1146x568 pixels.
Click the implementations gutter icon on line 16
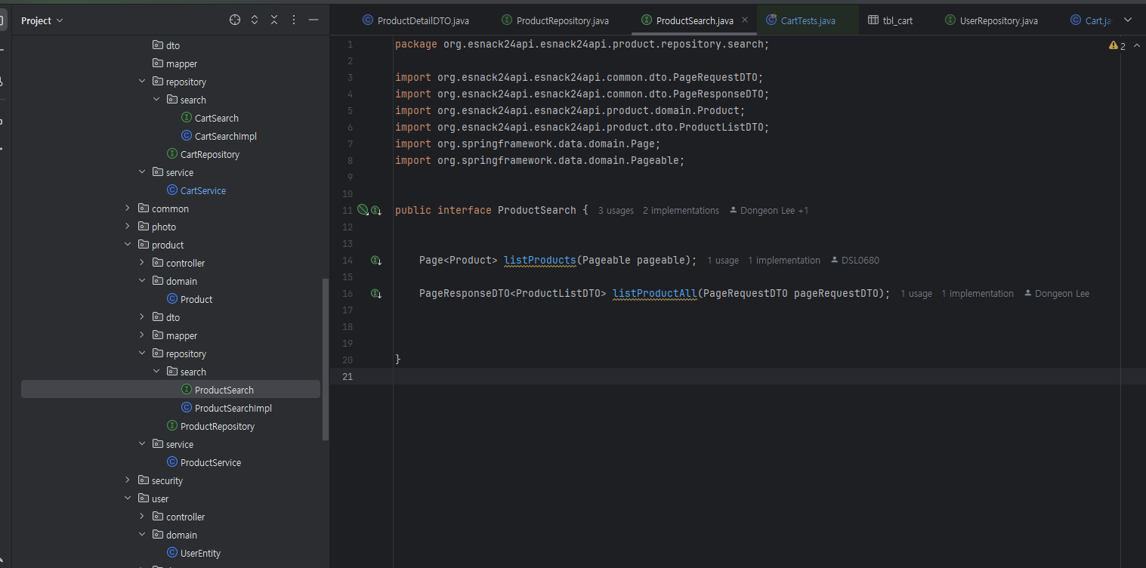[375, 294]
